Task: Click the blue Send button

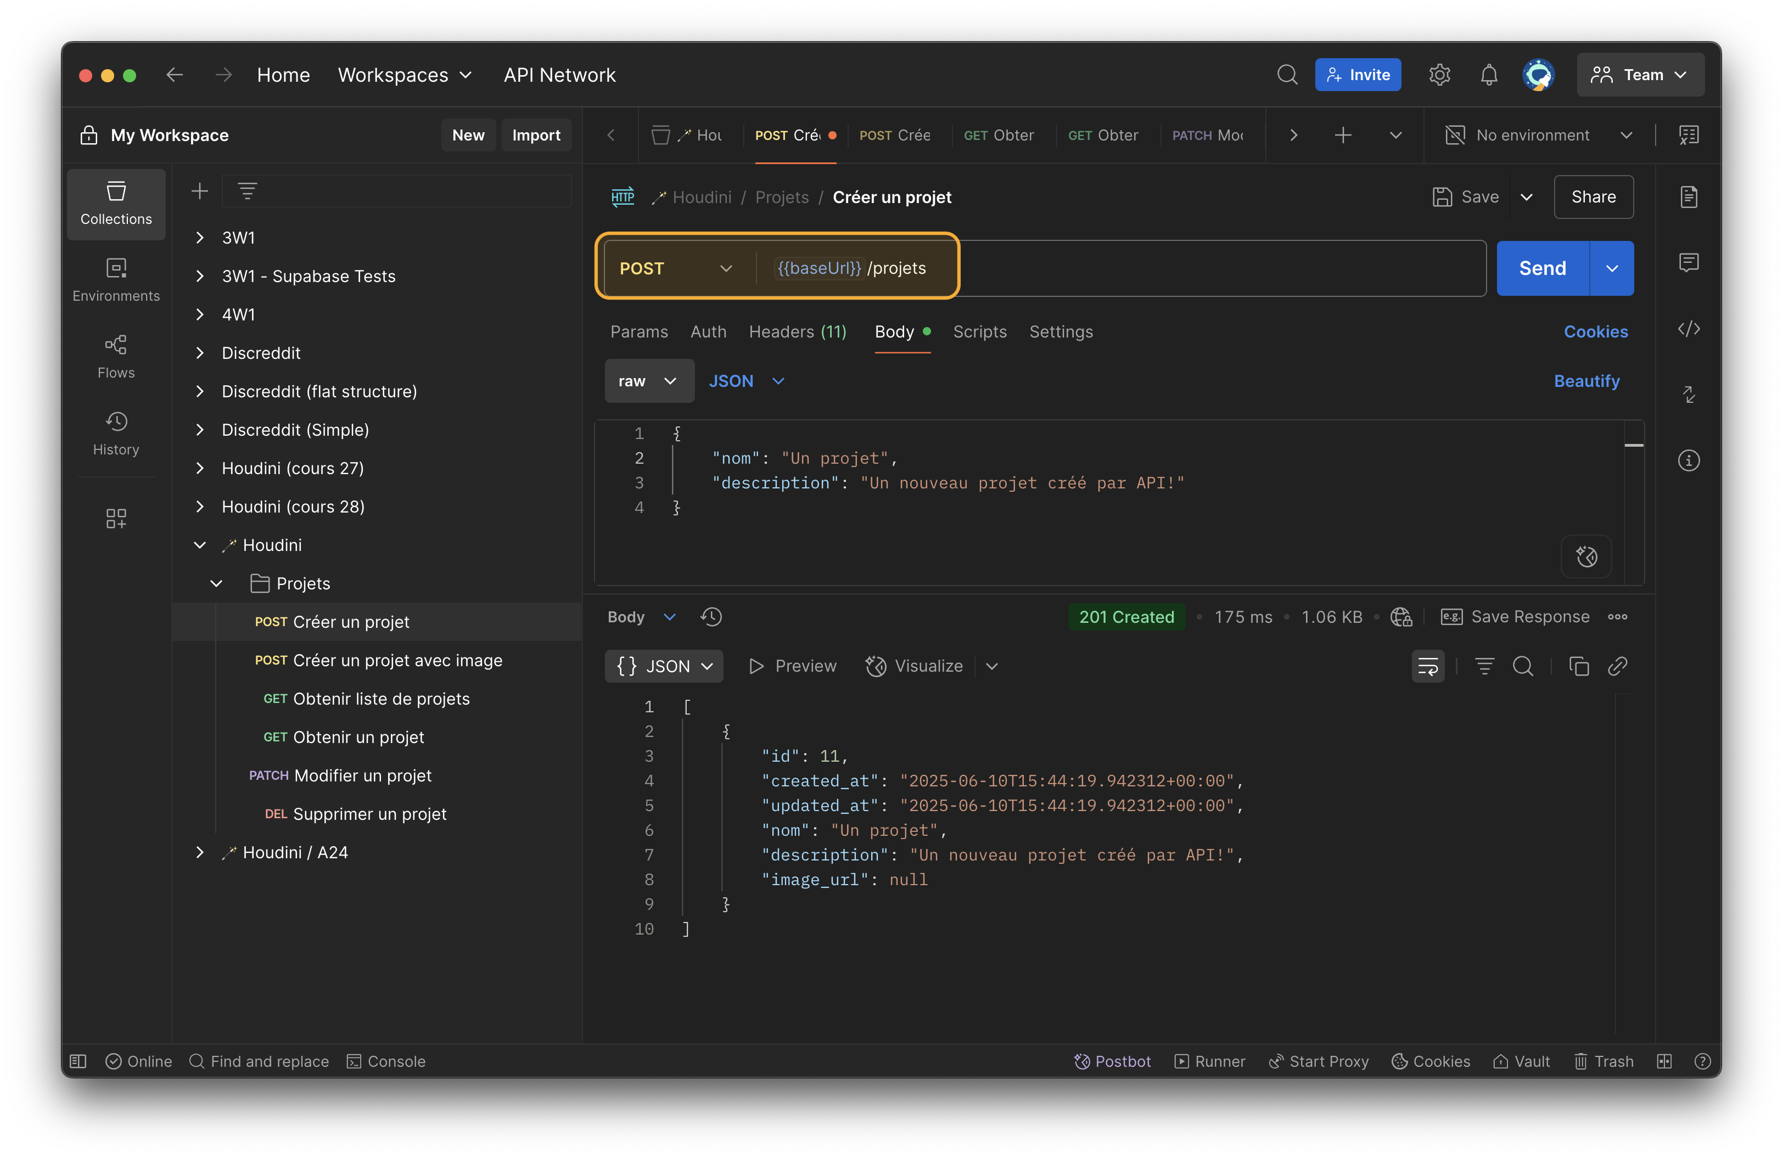Action: pyautogui.click(x=1543, y=269)
